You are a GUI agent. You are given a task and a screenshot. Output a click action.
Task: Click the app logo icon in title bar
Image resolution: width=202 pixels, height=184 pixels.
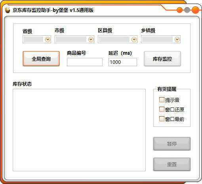8,10
